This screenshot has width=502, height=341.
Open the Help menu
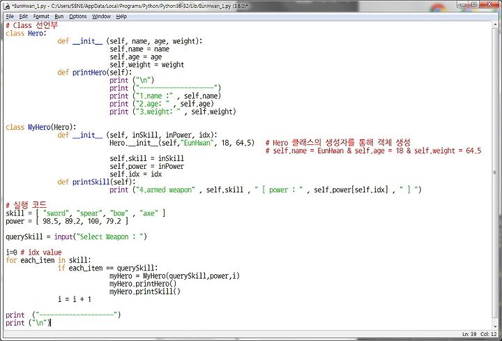click(x=121, y=16)
